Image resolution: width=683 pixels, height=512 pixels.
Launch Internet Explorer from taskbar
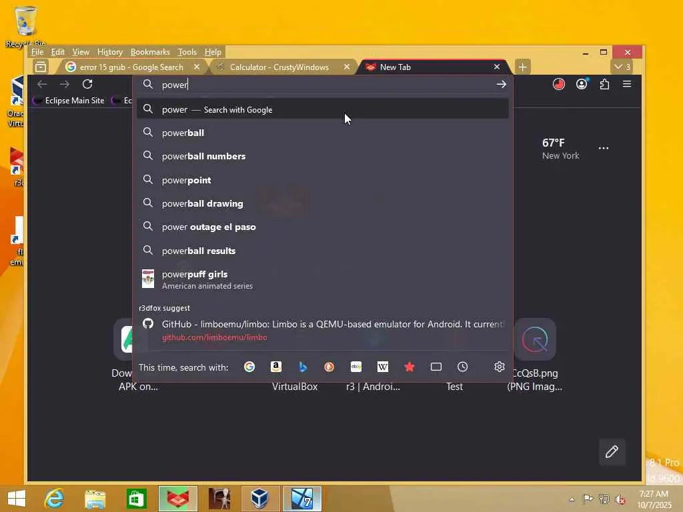[55, 499]
